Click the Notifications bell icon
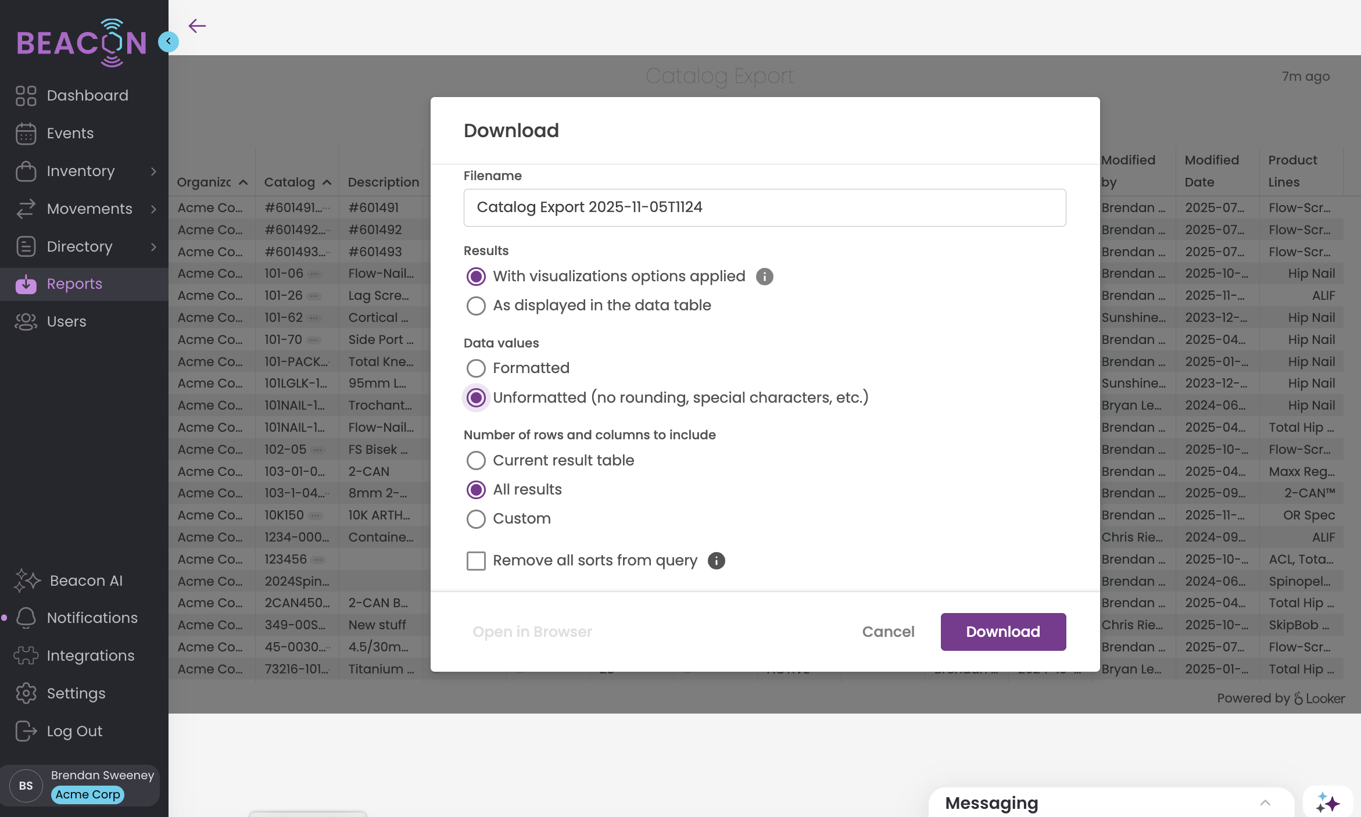 pyautogui.click(x=26, y=618)
